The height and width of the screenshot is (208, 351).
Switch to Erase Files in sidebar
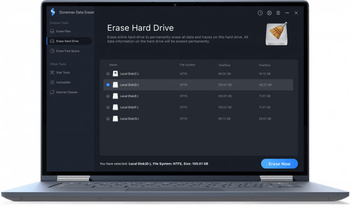[60, 31]
